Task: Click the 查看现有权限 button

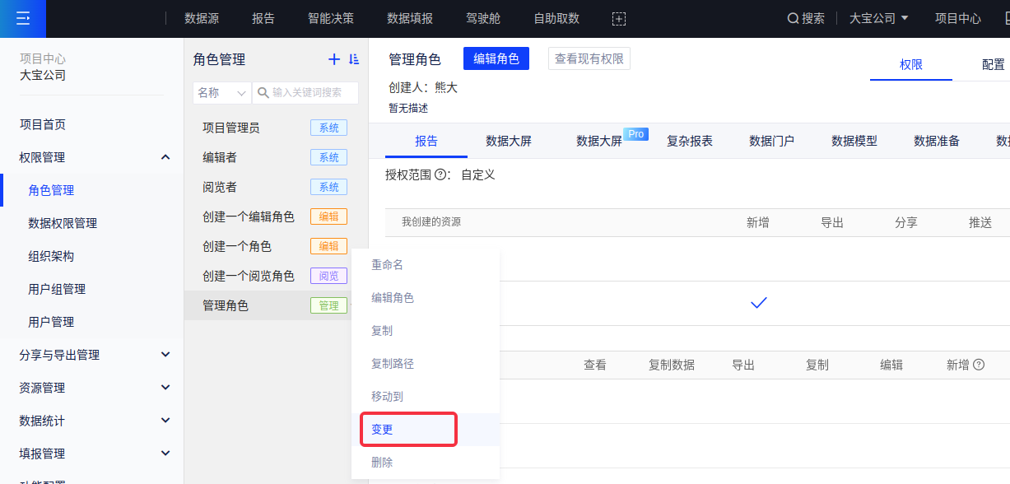Action: (589, 58)
